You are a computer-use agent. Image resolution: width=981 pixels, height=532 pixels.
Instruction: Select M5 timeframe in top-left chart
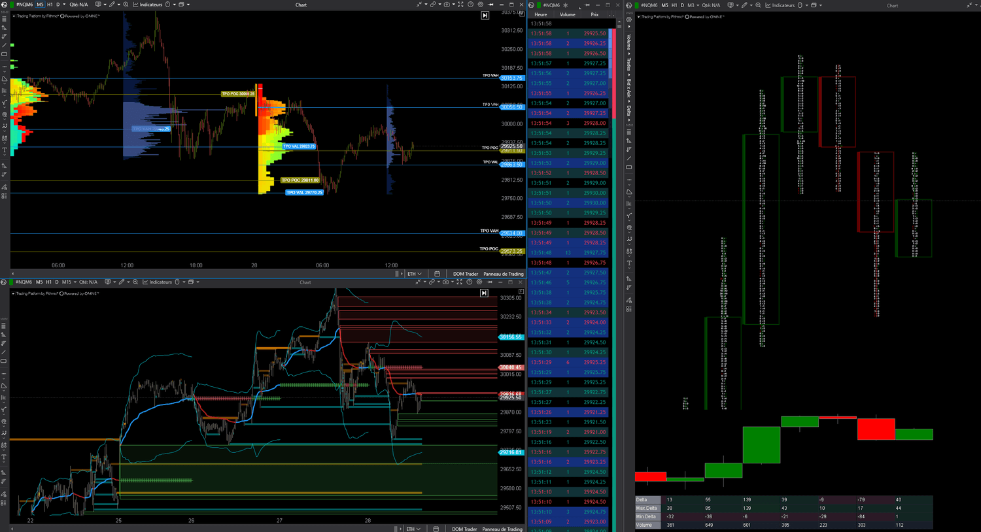pos(40,5)
